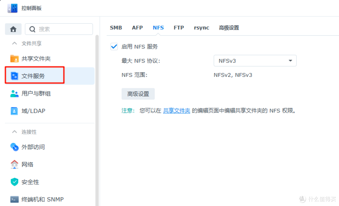
Task: Click the Terminal & SNMP icon
Action: 14,199
